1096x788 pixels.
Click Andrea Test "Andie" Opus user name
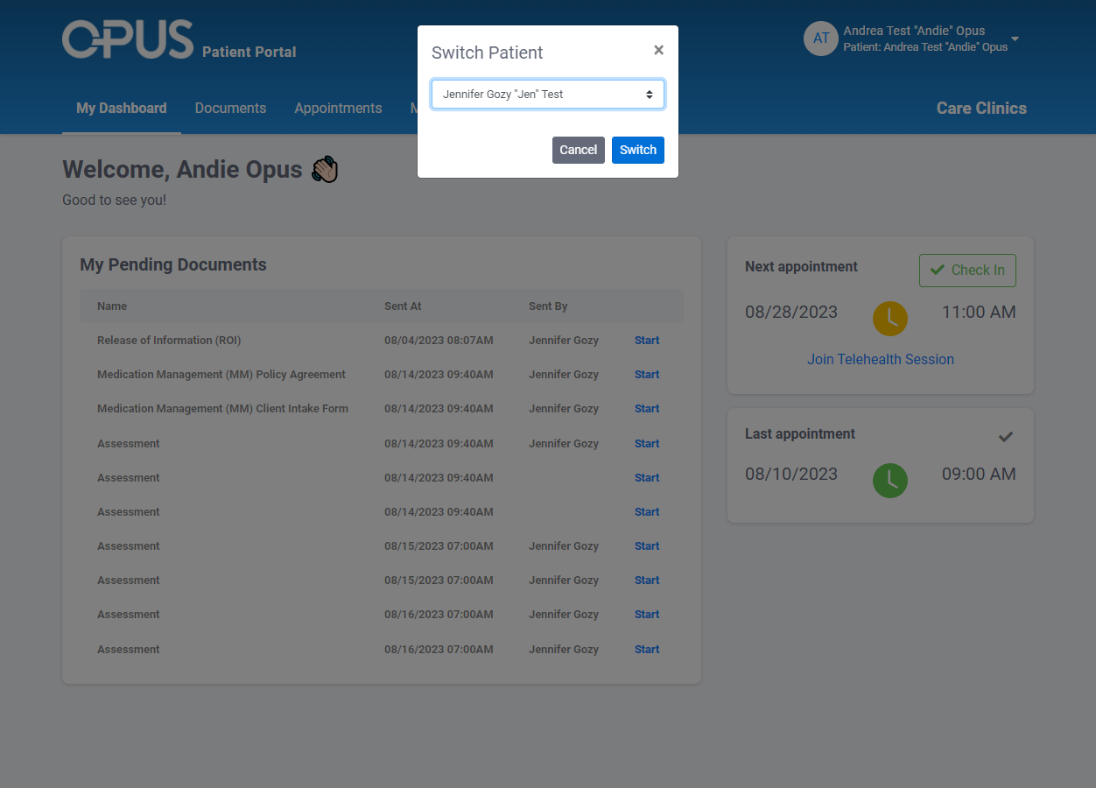tap(914, 31)
